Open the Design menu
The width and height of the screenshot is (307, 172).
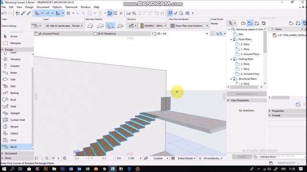click(x=29, y=7)
